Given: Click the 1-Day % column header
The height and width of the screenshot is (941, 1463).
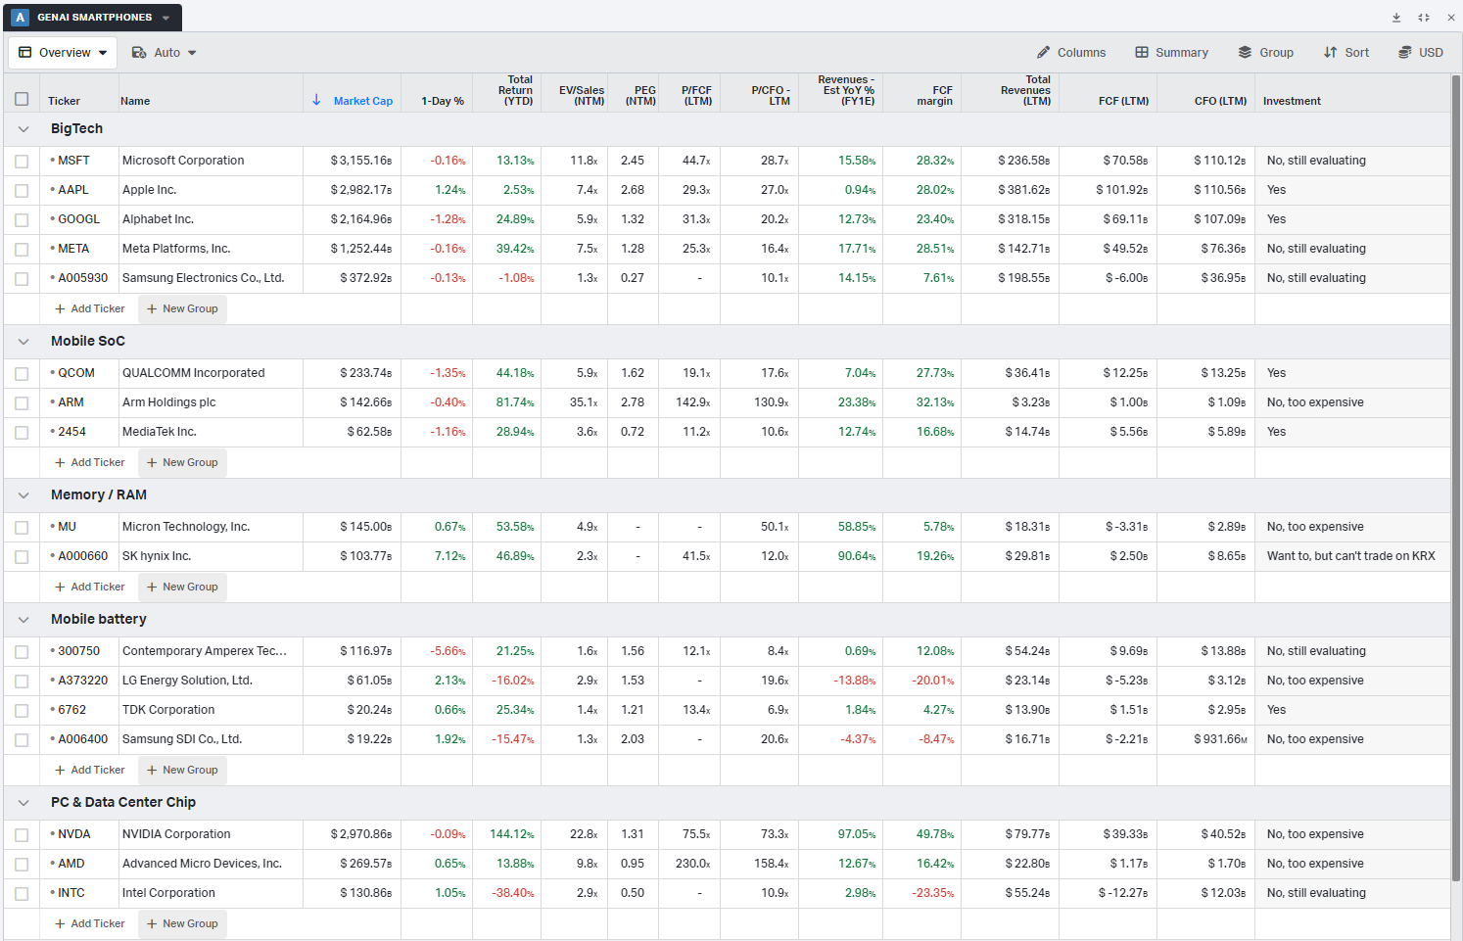Looking at the screenshot, I should tap(443, 101).
